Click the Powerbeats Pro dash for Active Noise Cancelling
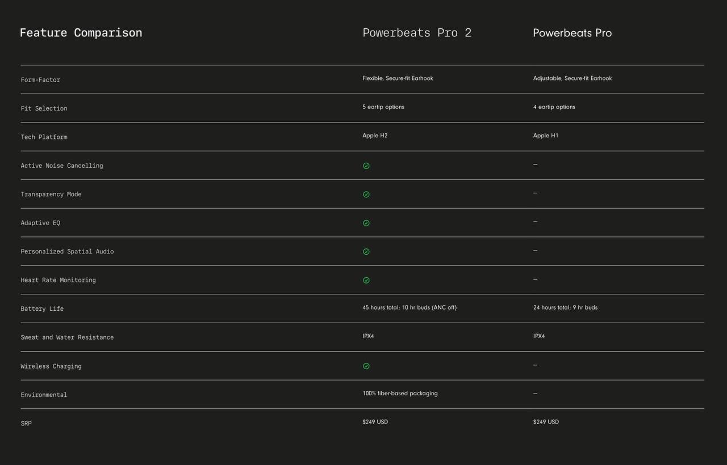Viewport: 727px width, 465px height. click(x=535, y=164)
